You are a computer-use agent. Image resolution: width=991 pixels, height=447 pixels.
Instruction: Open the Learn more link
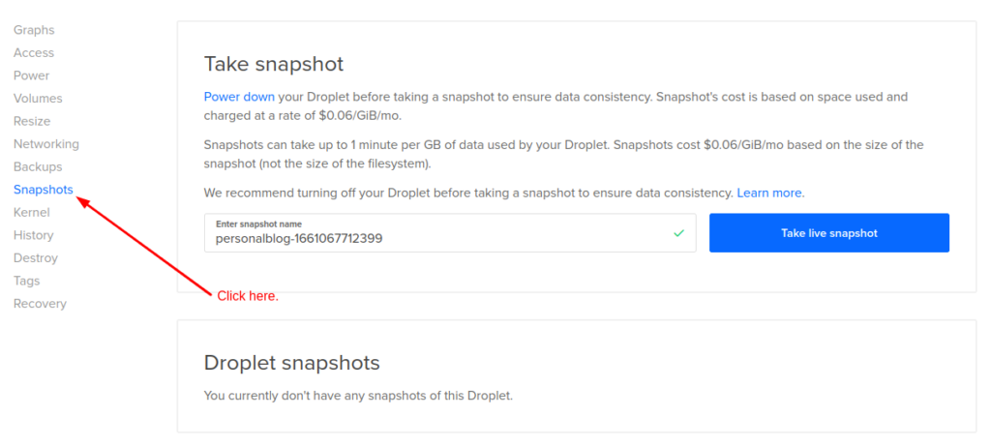click(x=770, y=193)
